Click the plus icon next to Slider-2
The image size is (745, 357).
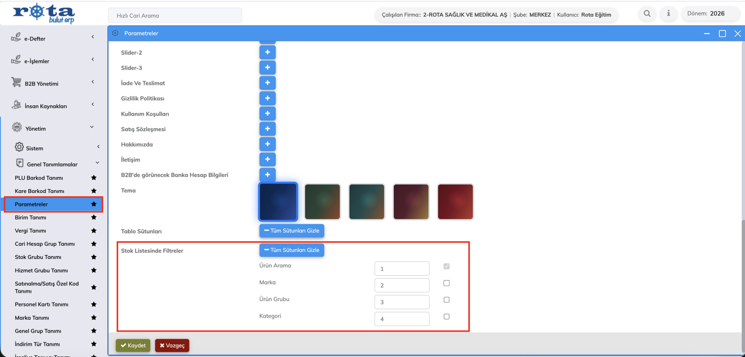[267, 52]
